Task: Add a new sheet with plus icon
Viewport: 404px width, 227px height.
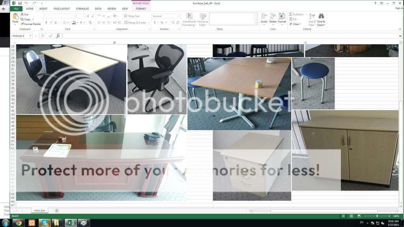Action: click(57, 211)
